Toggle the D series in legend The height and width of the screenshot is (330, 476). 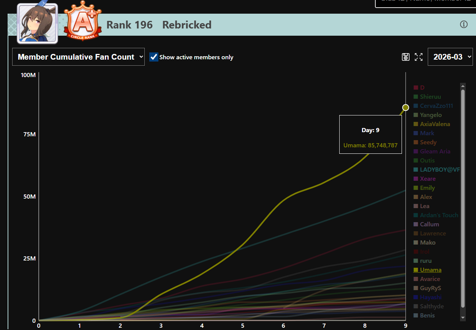(419, 88)
